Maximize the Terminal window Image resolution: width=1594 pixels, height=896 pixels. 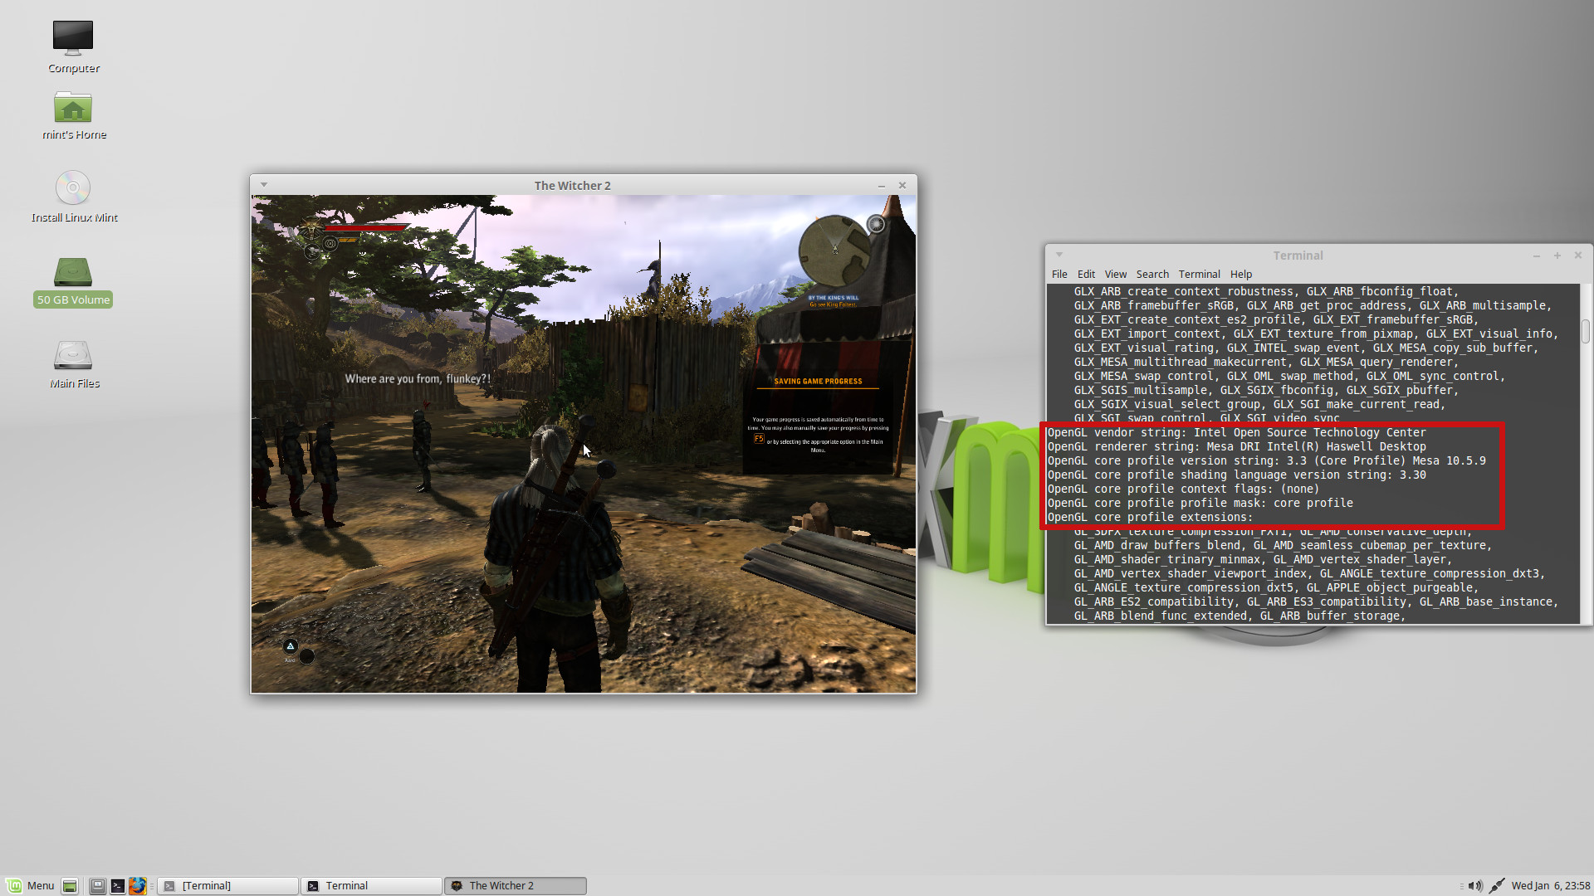(x=1557, y=256)
